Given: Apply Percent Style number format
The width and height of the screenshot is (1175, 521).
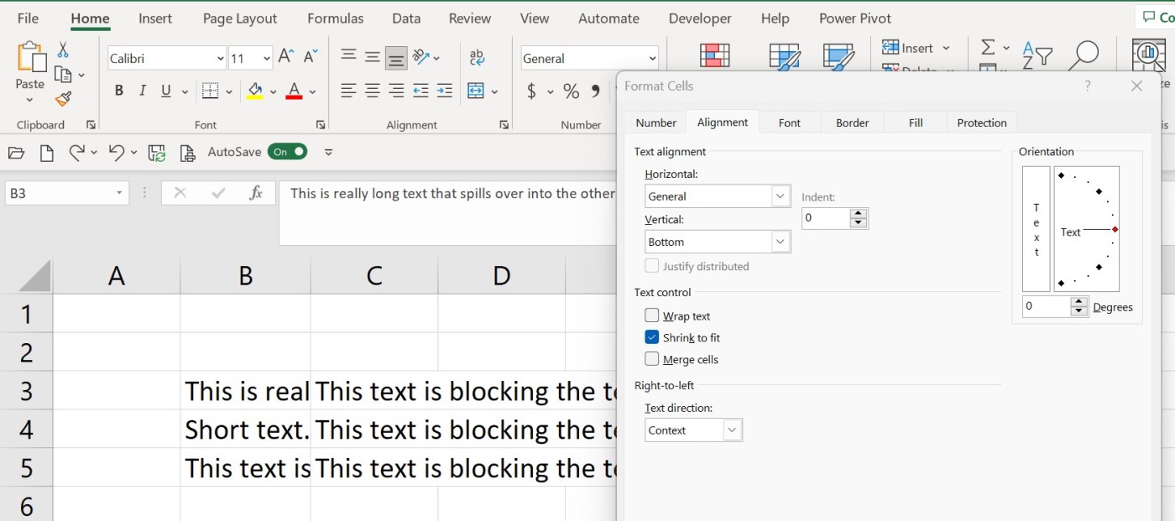Looking at the screenshot, I should coord(571,91).
